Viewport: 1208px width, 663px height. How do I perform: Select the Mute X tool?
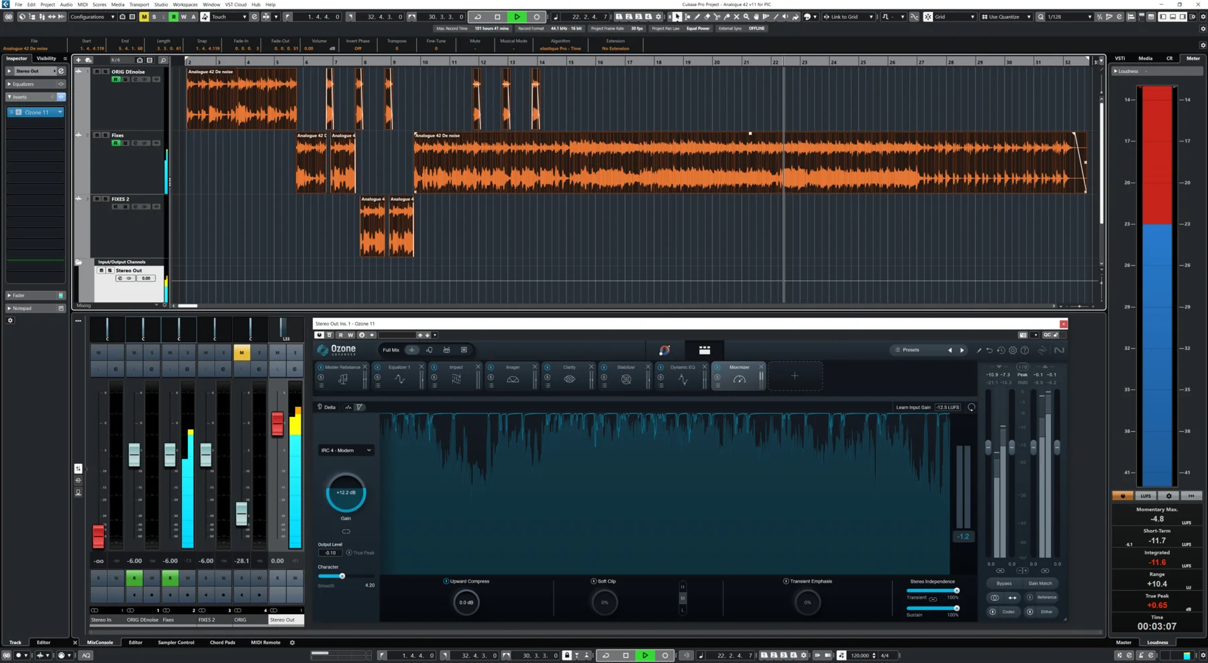[736, 17]
